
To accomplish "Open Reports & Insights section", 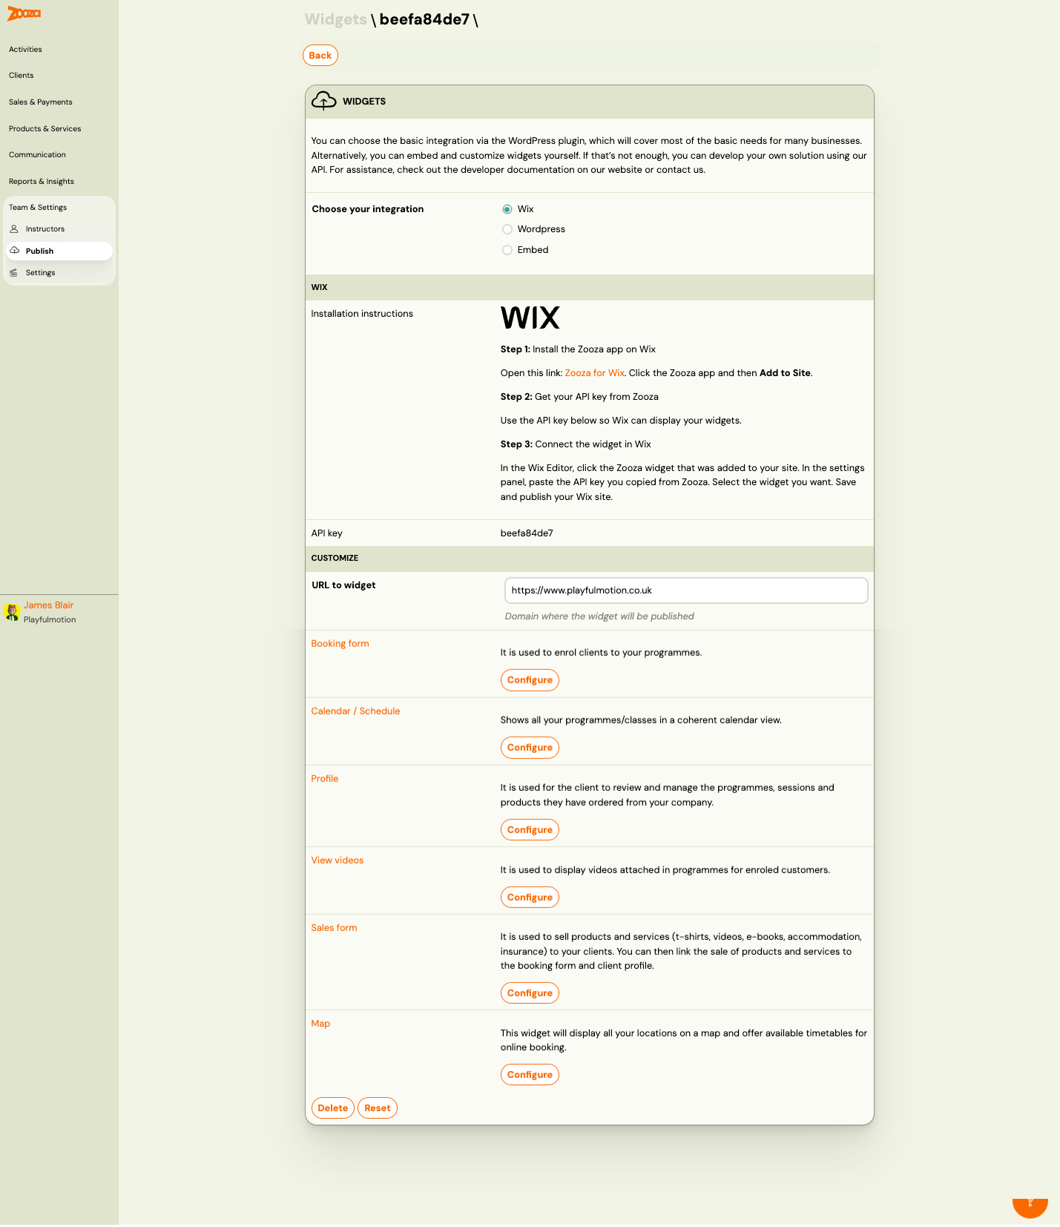I will (42, 182).
